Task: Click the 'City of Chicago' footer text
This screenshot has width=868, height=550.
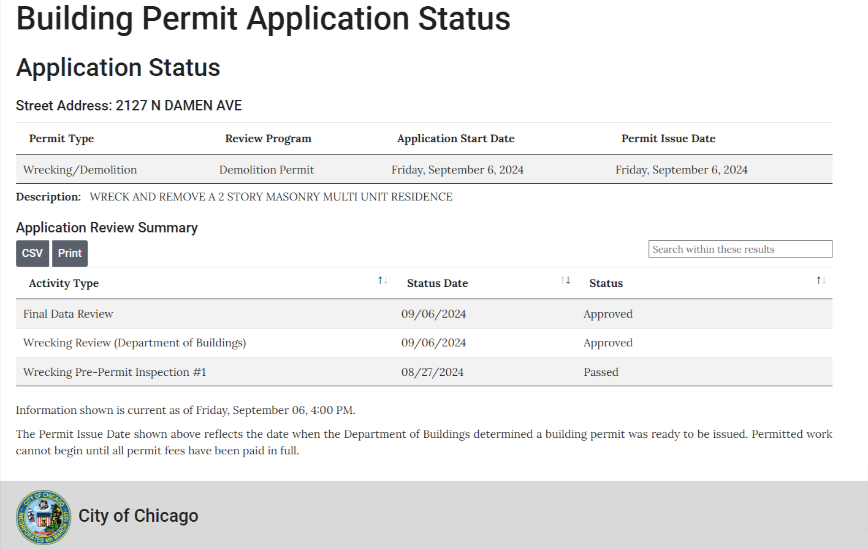Action: tap(139, 516)
